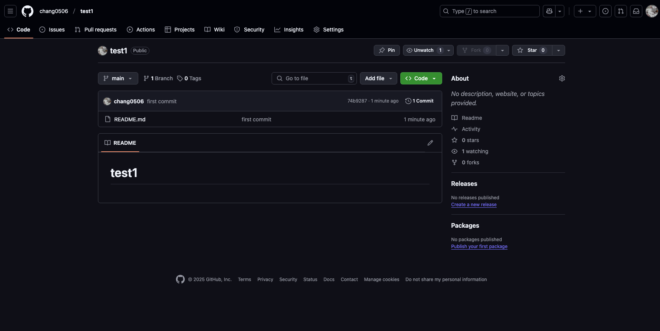Go to chang0506 owner breadcrumb
Viewport: 660px width, 331px height.
(54, 11)
